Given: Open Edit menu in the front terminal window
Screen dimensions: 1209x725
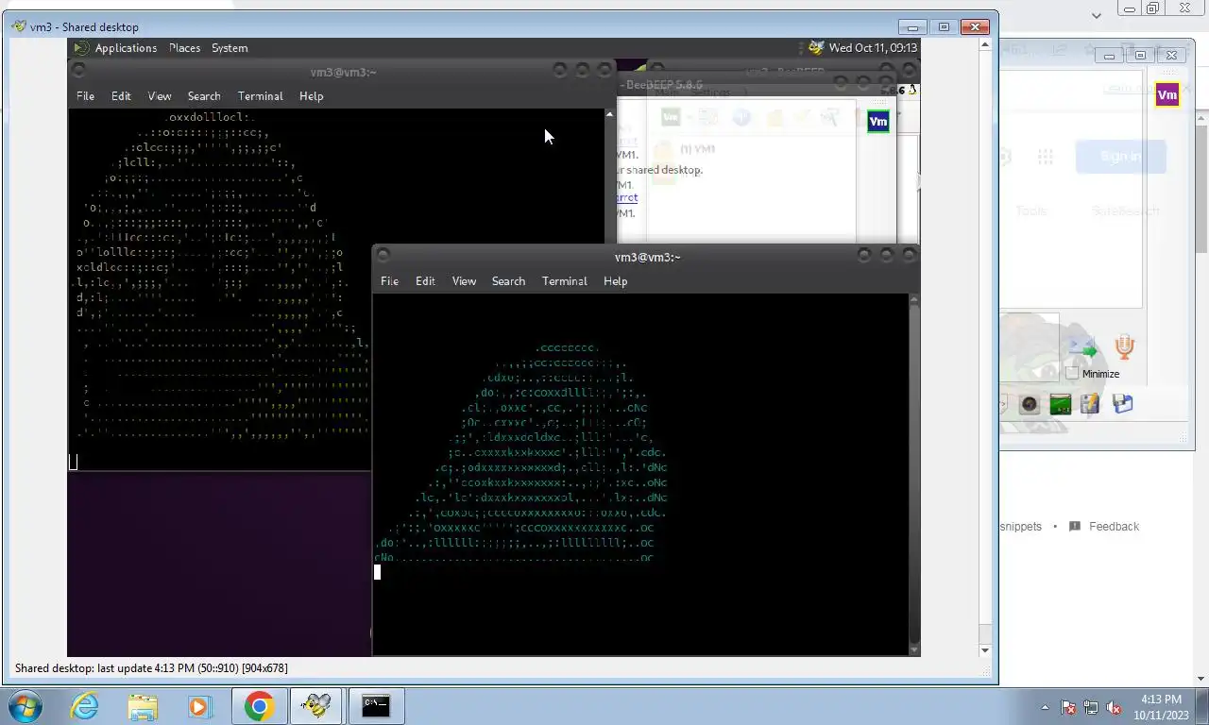Looking at the screenshot, I should coord(425,281).
